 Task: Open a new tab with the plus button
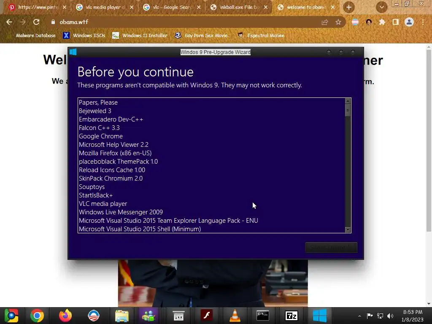click(349, 7)
